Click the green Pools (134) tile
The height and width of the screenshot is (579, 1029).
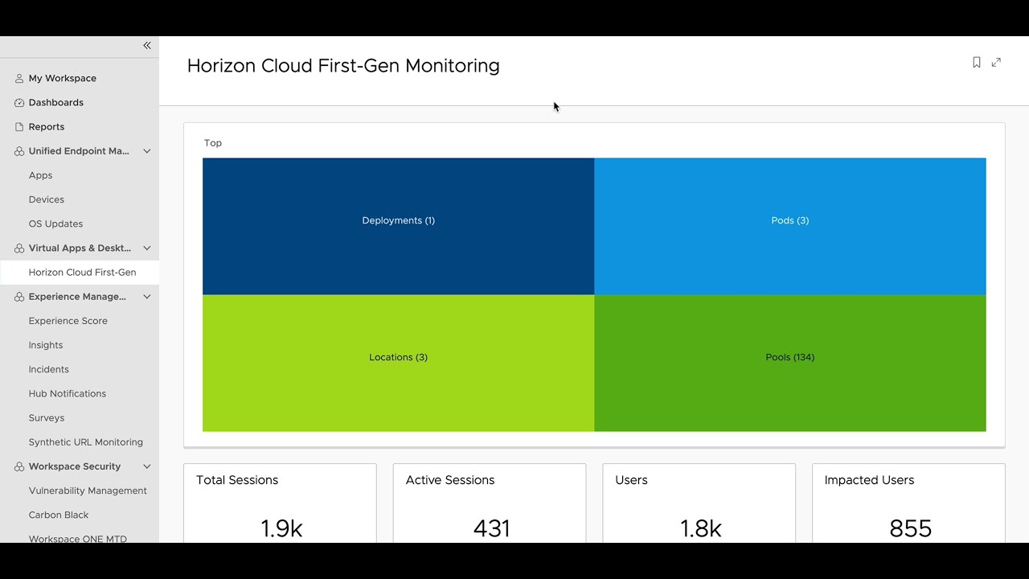(x=790, y=363)
